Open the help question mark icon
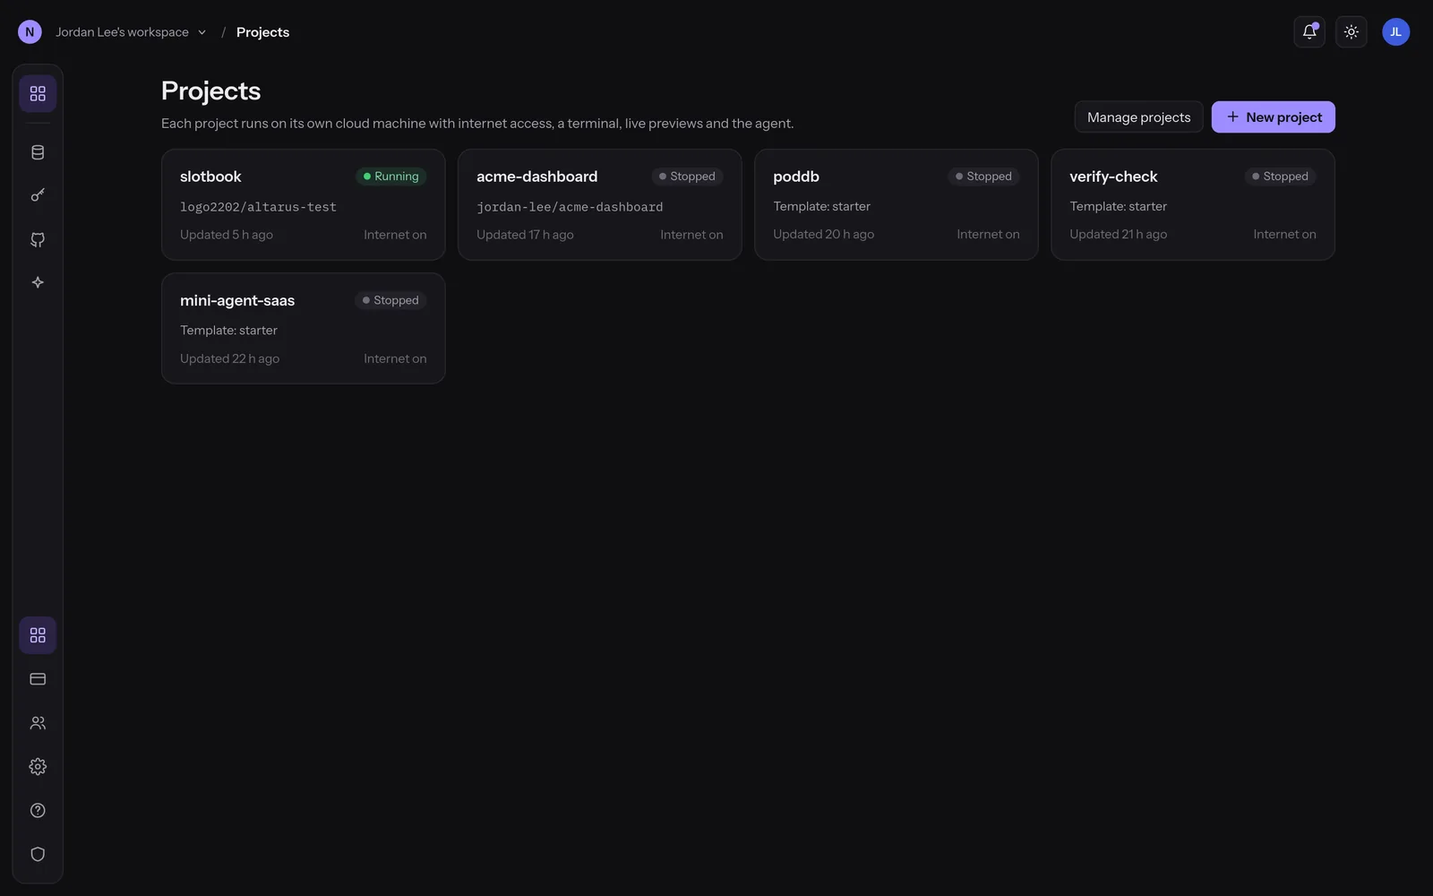The width and height of the screenshot is (1433, 896). 38,811
